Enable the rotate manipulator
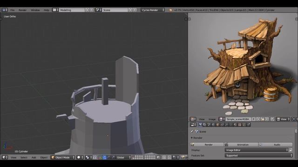This screenshot has width=298, height=167. pos(108,157)
